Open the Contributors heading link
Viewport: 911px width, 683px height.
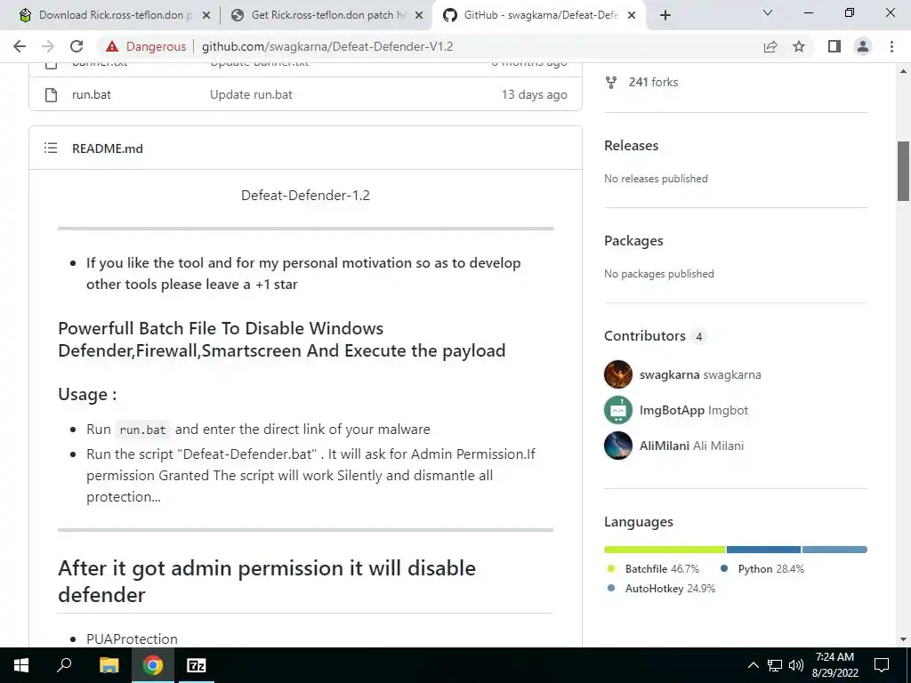[x=645, y=335]
